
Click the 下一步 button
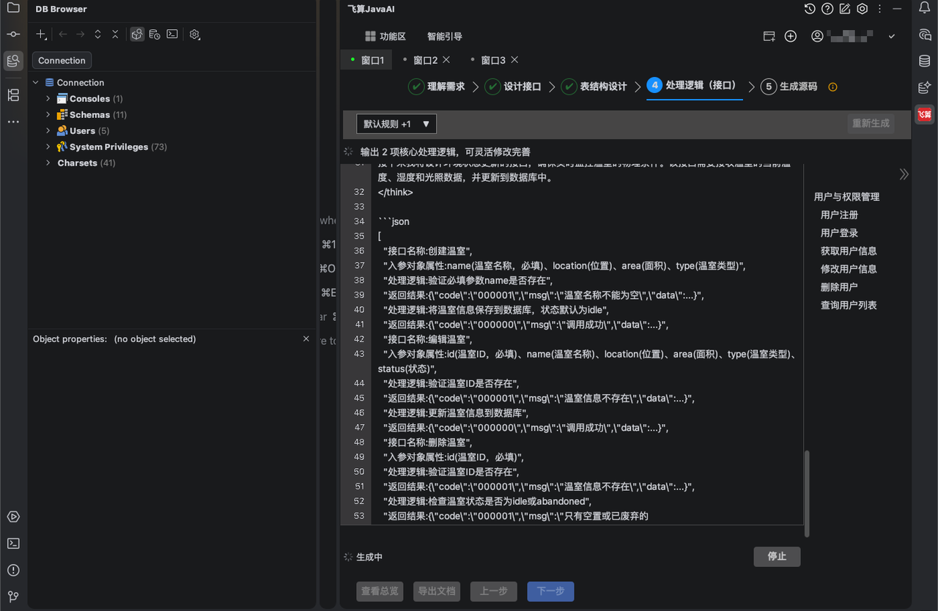click(x=550, y=591)
